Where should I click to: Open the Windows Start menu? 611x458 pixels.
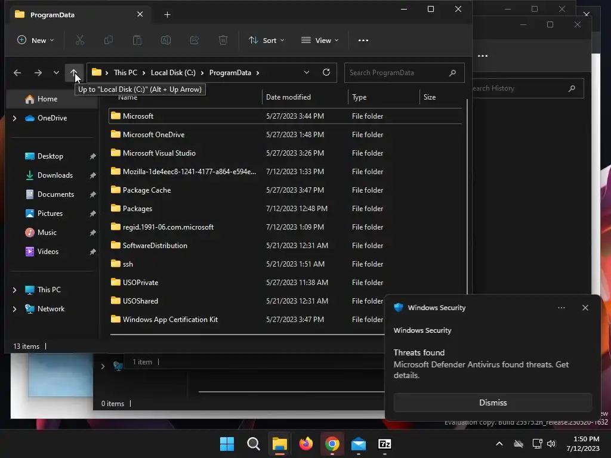point(227,444)
